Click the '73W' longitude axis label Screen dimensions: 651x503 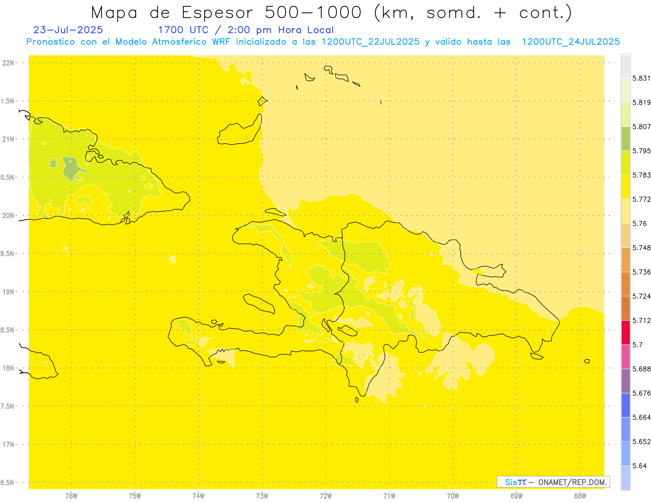pos(262,496)
